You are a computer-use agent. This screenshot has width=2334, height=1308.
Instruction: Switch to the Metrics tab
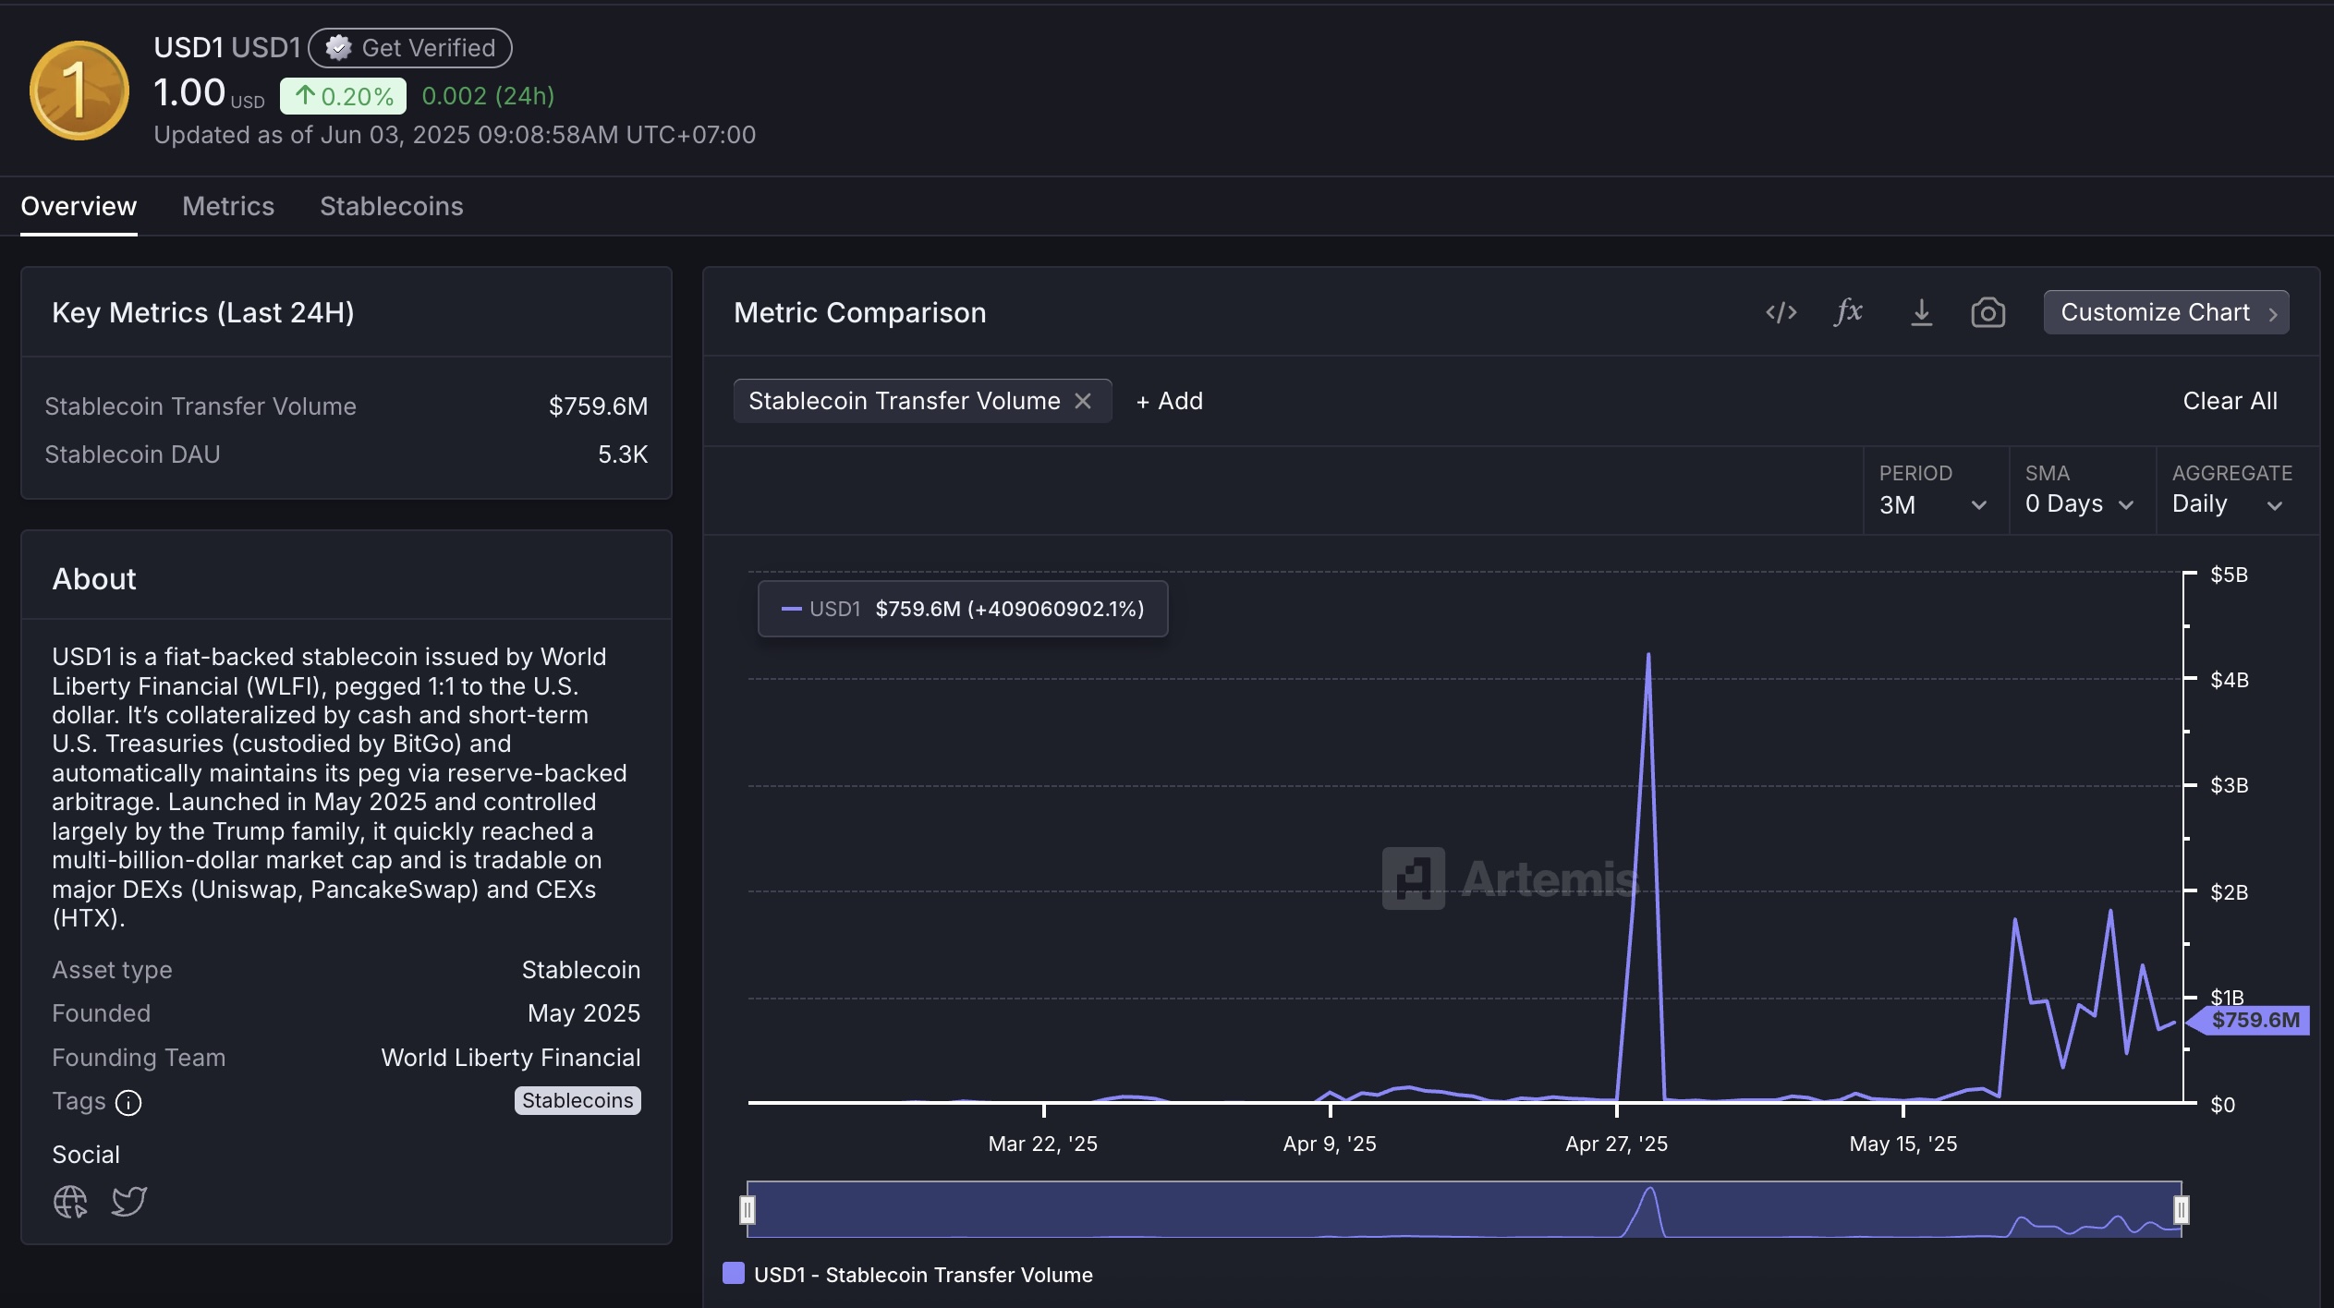[x=228, y=206]
